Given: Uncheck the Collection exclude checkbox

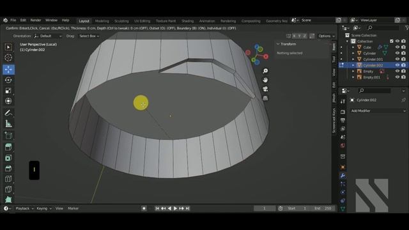Looking at the screenshot, I should tap(392, 41).
